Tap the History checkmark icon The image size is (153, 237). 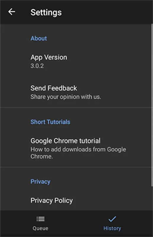tap(112, 219)
